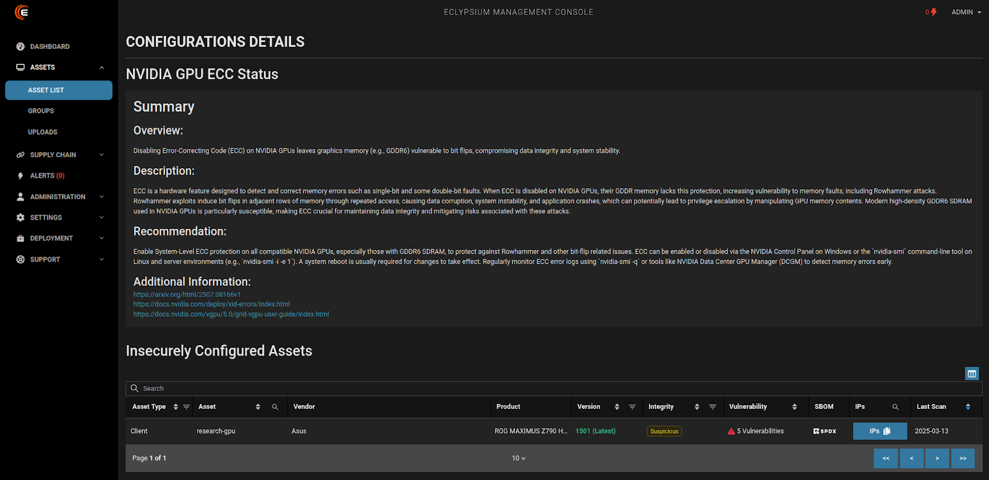Image resolution: width=989 pixels, height=480 pixels.
Task: Expand the Deployment menu chevron
Action: (101, 238)
